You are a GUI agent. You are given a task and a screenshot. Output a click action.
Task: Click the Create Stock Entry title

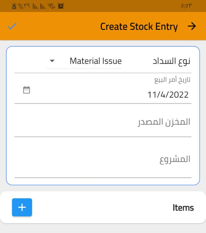tap(139, 26)
